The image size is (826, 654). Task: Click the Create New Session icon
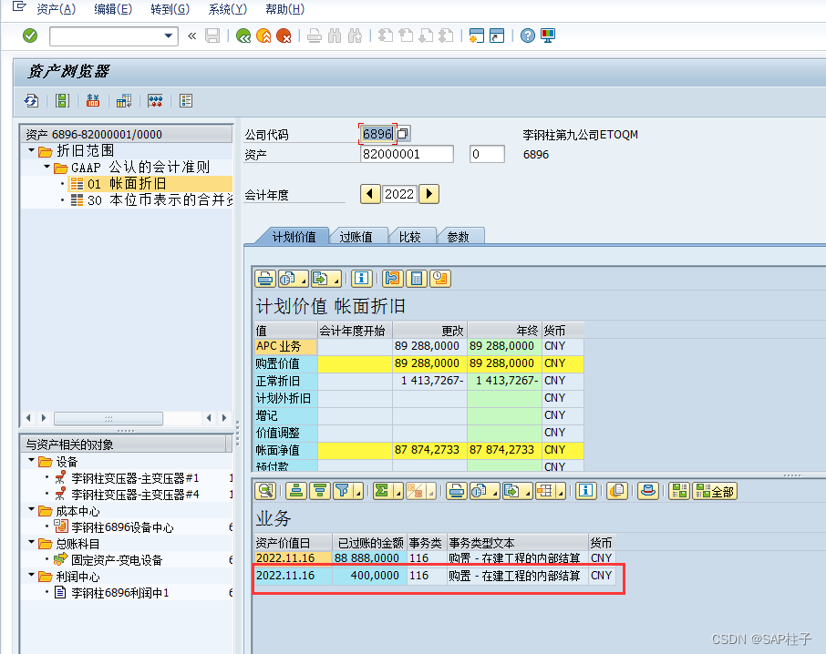click(476, 36)
